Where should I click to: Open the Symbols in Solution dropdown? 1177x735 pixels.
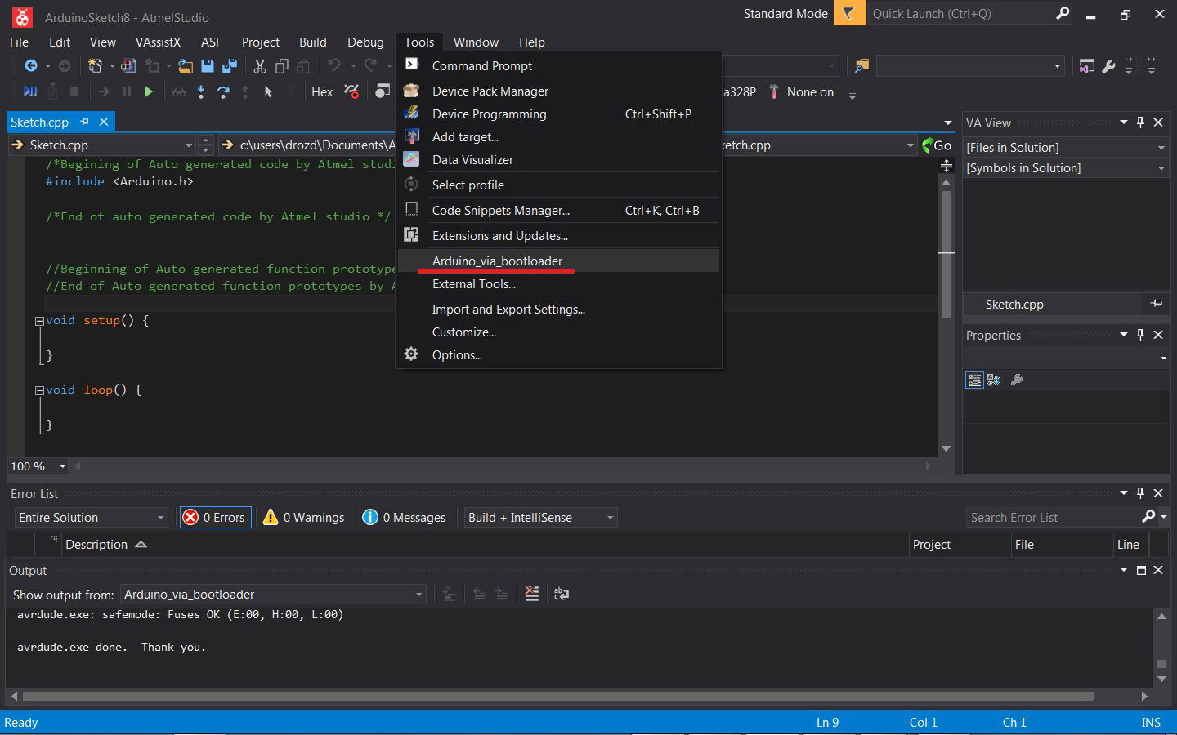coord(1066,167)
